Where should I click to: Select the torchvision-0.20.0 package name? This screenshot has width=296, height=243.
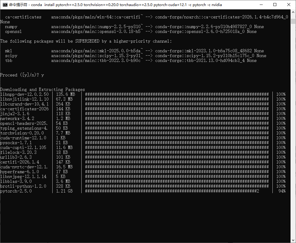tap(22, 133)
